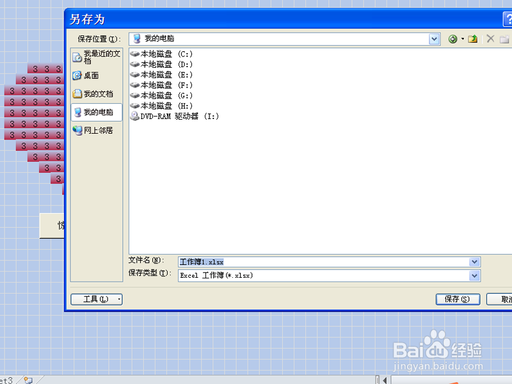Click the 保存(S) button

click(458, 299)
